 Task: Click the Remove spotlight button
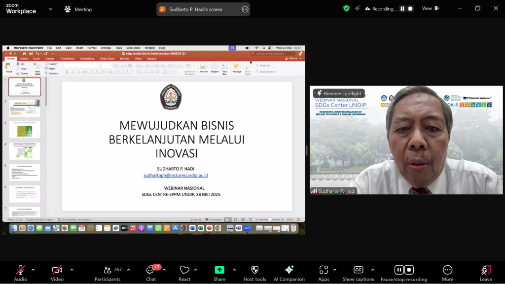click(339, 94)
